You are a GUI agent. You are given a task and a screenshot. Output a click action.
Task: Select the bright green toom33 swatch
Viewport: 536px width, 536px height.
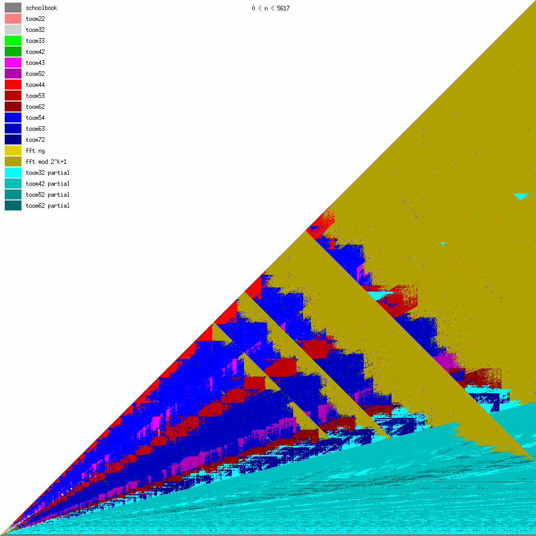[13, 40]
